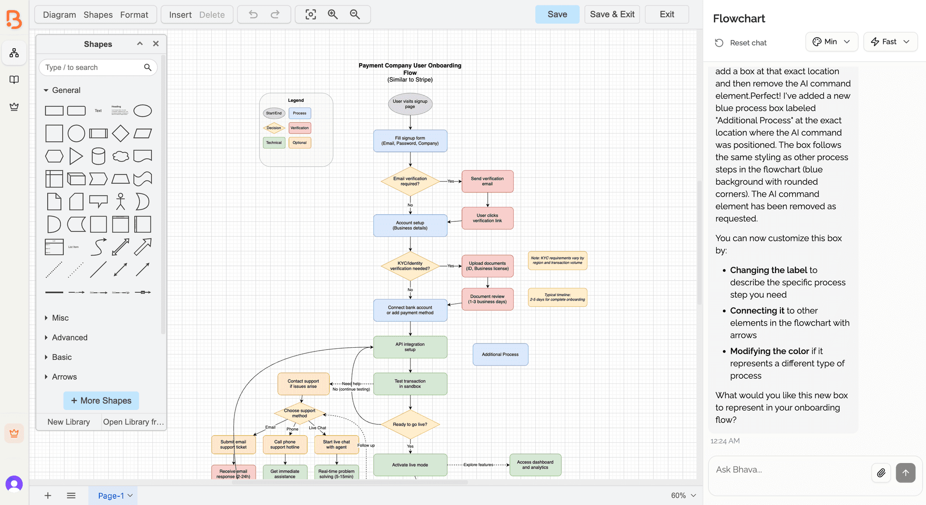Click the search icon in Shapes panel

tap(148, 68)
